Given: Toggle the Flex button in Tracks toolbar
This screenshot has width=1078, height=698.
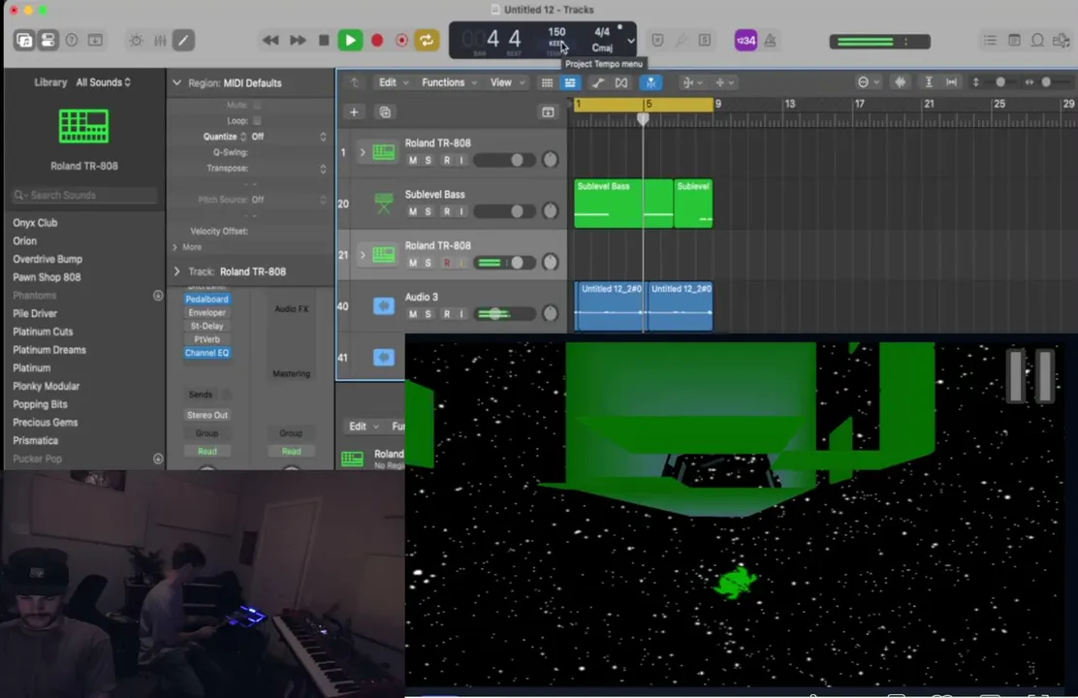Looking at the screenshot, I should point(621,82).
